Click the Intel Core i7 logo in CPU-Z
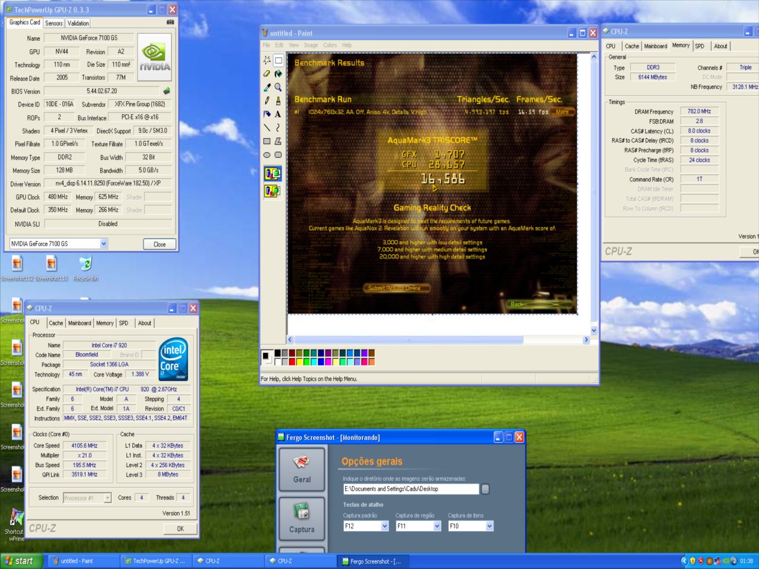This screenshot has width=759, height=569. 173,359
